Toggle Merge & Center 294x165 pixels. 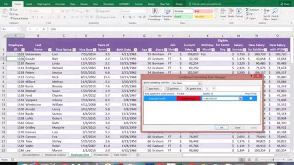[106, 17]
